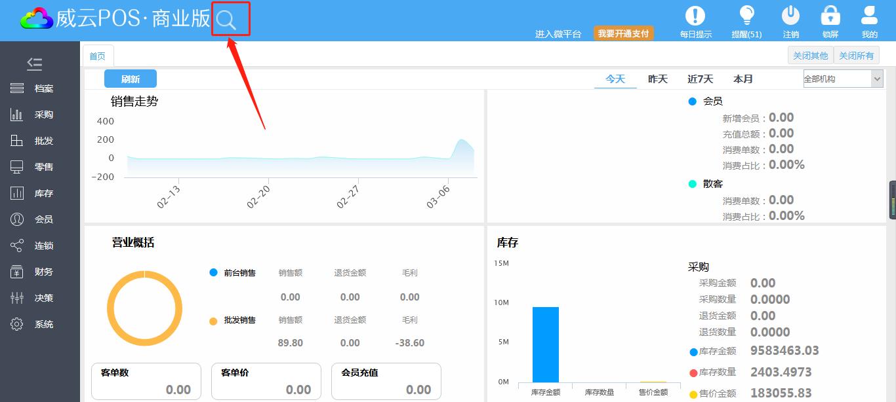Image resolution: width=896 pixels, height=402 pixels.
Task: Click the 决策 decision sliders icon
Action: coord(17,298)
